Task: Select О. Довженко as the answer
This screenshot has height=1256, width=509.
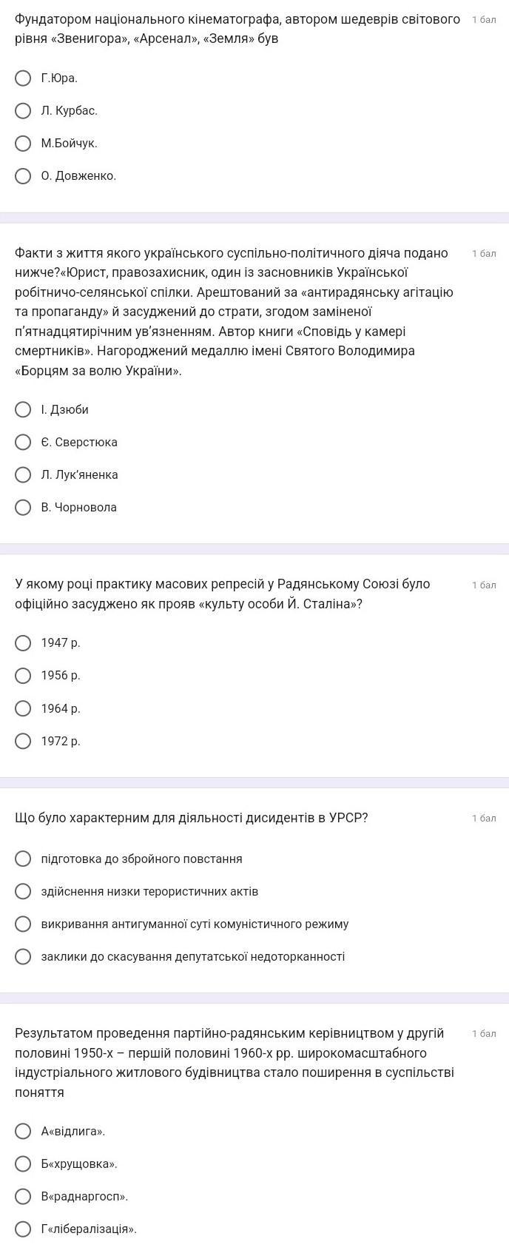Action: pyautogui.click(x=24, y=175)
